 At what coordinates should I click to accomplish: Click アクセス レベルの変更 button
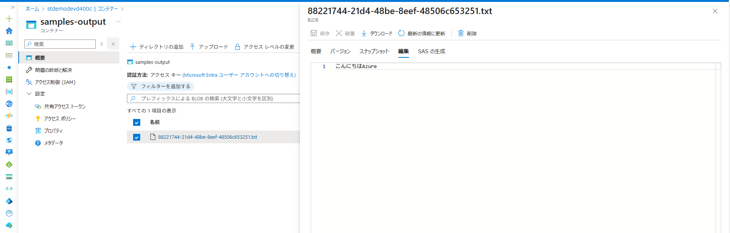pos(264,47)
